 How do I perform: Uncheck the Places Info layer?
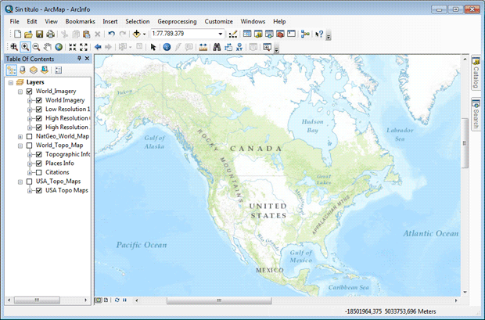coord(39,164)
